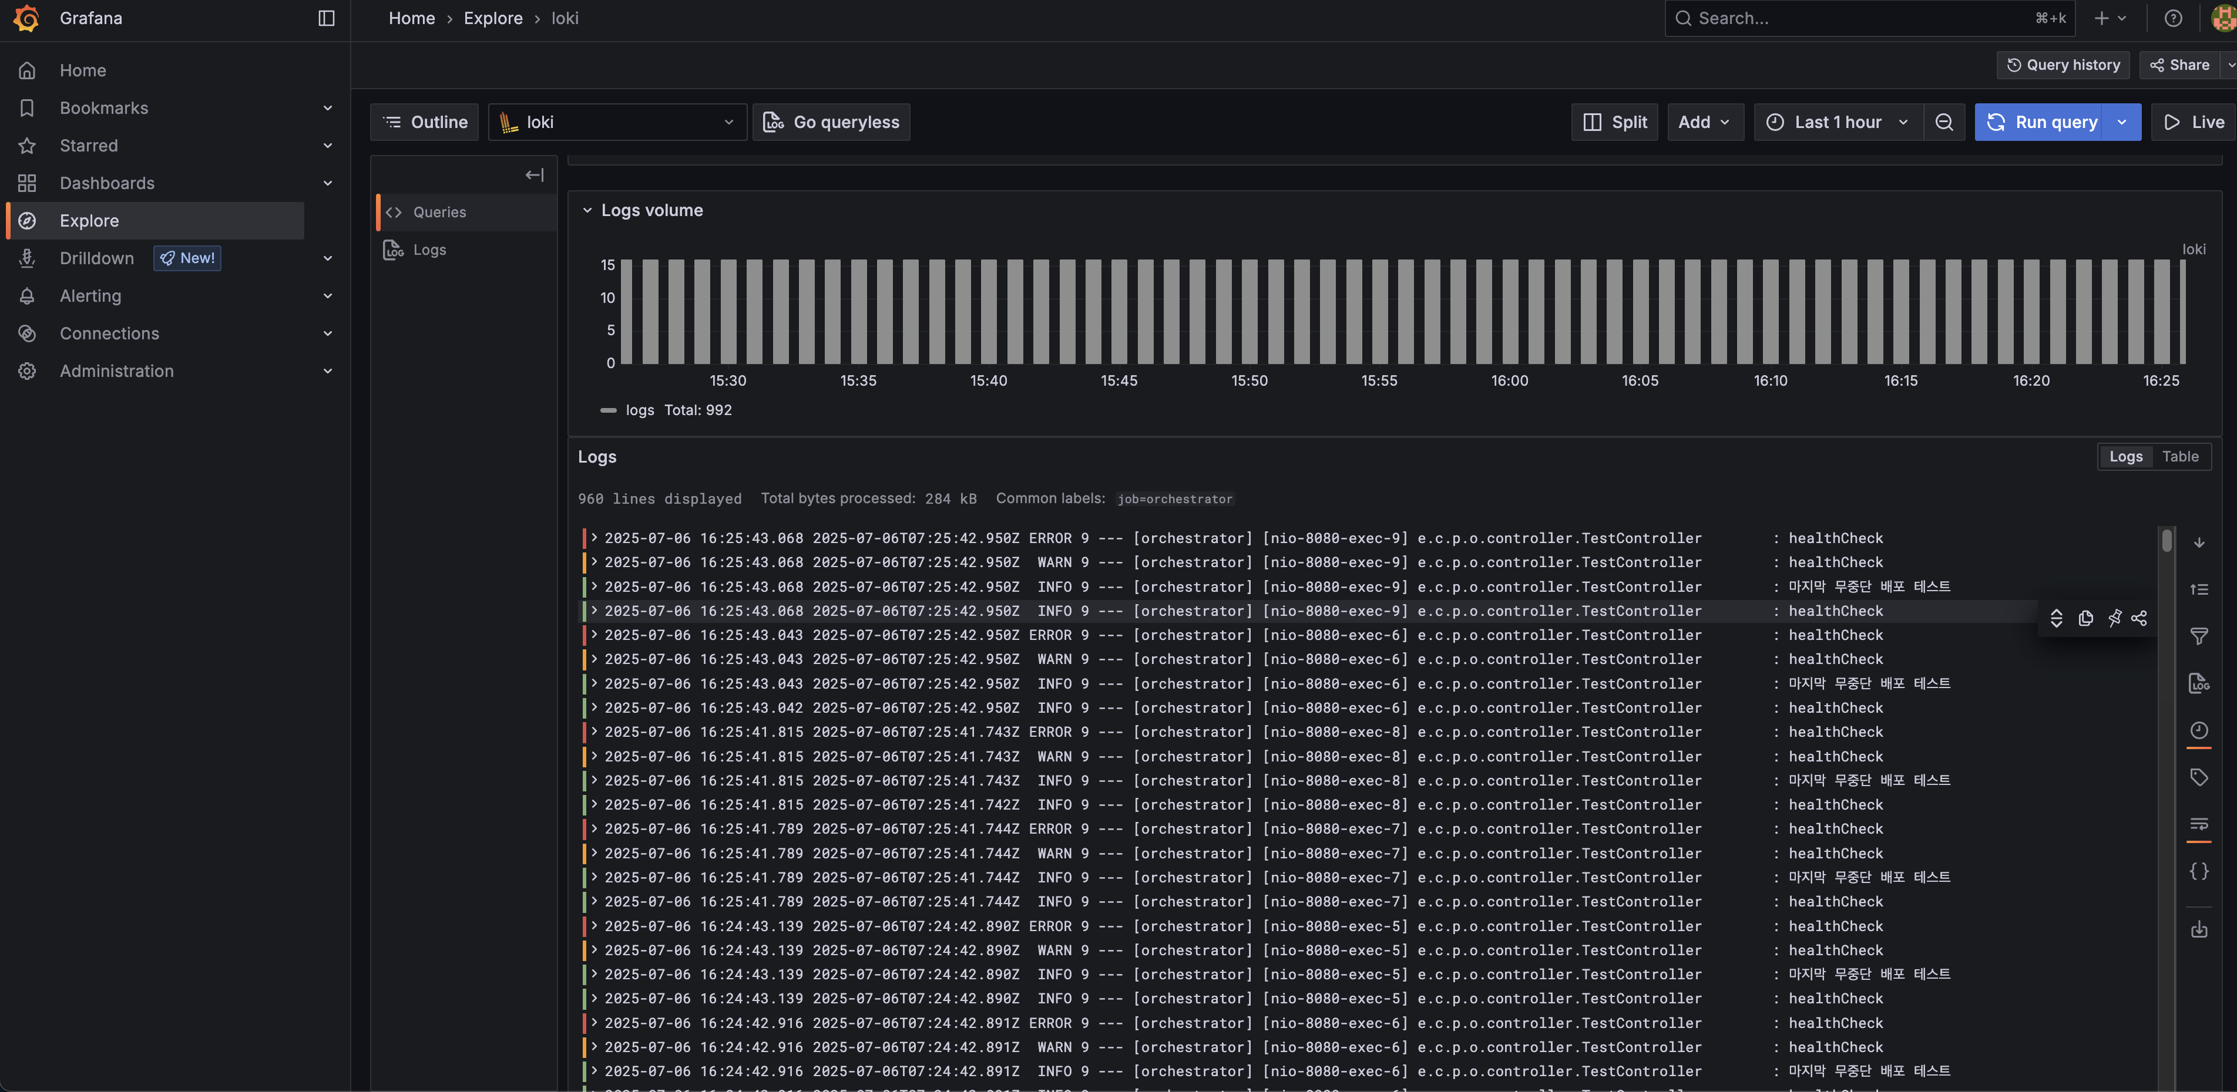Open the log level filter funnel icon
Image resolution: width=2237 pixels, height=1092 pixels.
(2199, 636)
